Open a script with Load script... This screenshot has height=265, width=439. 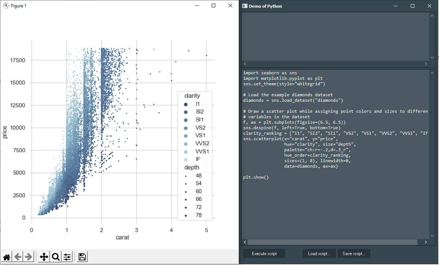point(319,253)
